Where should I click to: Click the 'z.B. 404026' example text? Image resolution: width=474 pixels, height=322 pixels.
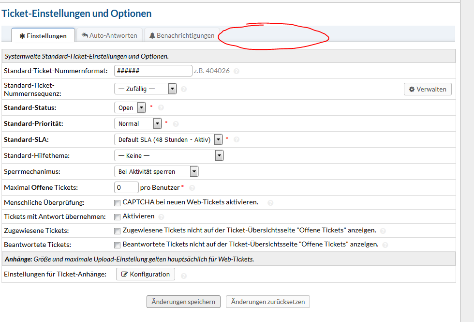212,71
